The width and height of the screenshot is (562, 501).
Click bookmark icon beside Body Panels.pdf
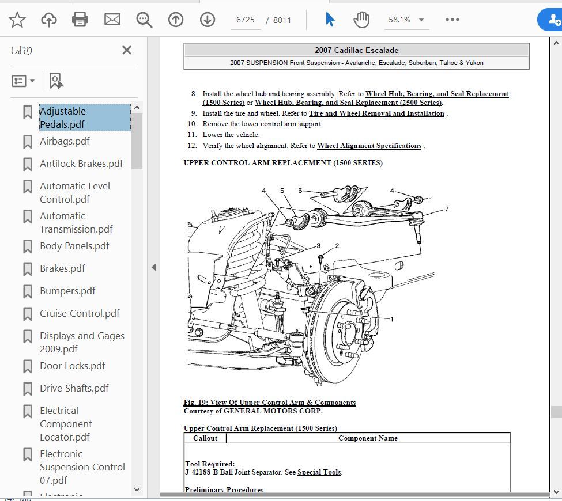pos(28,246)
